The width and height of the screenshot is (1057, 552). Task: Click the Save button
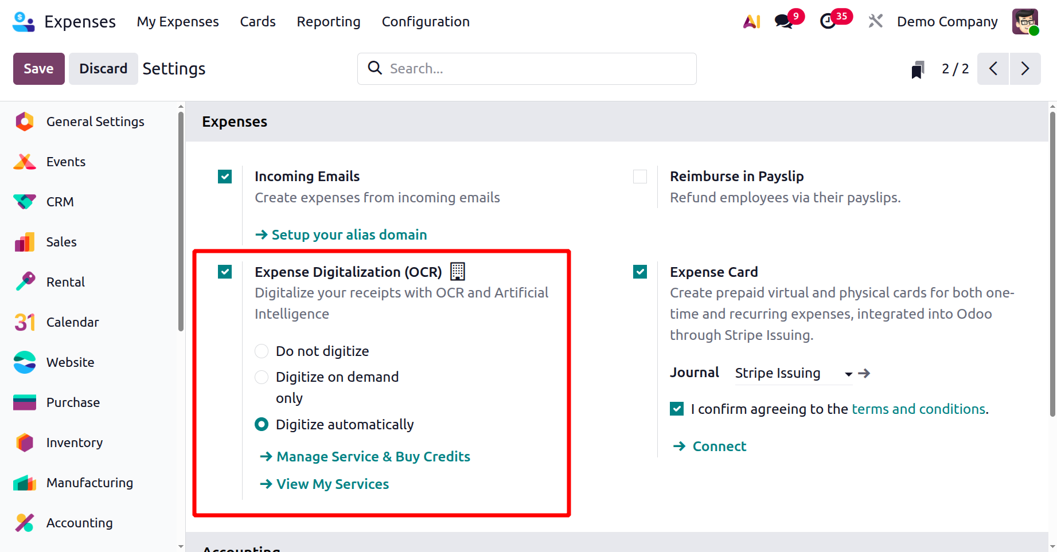[x=38, y=69]
